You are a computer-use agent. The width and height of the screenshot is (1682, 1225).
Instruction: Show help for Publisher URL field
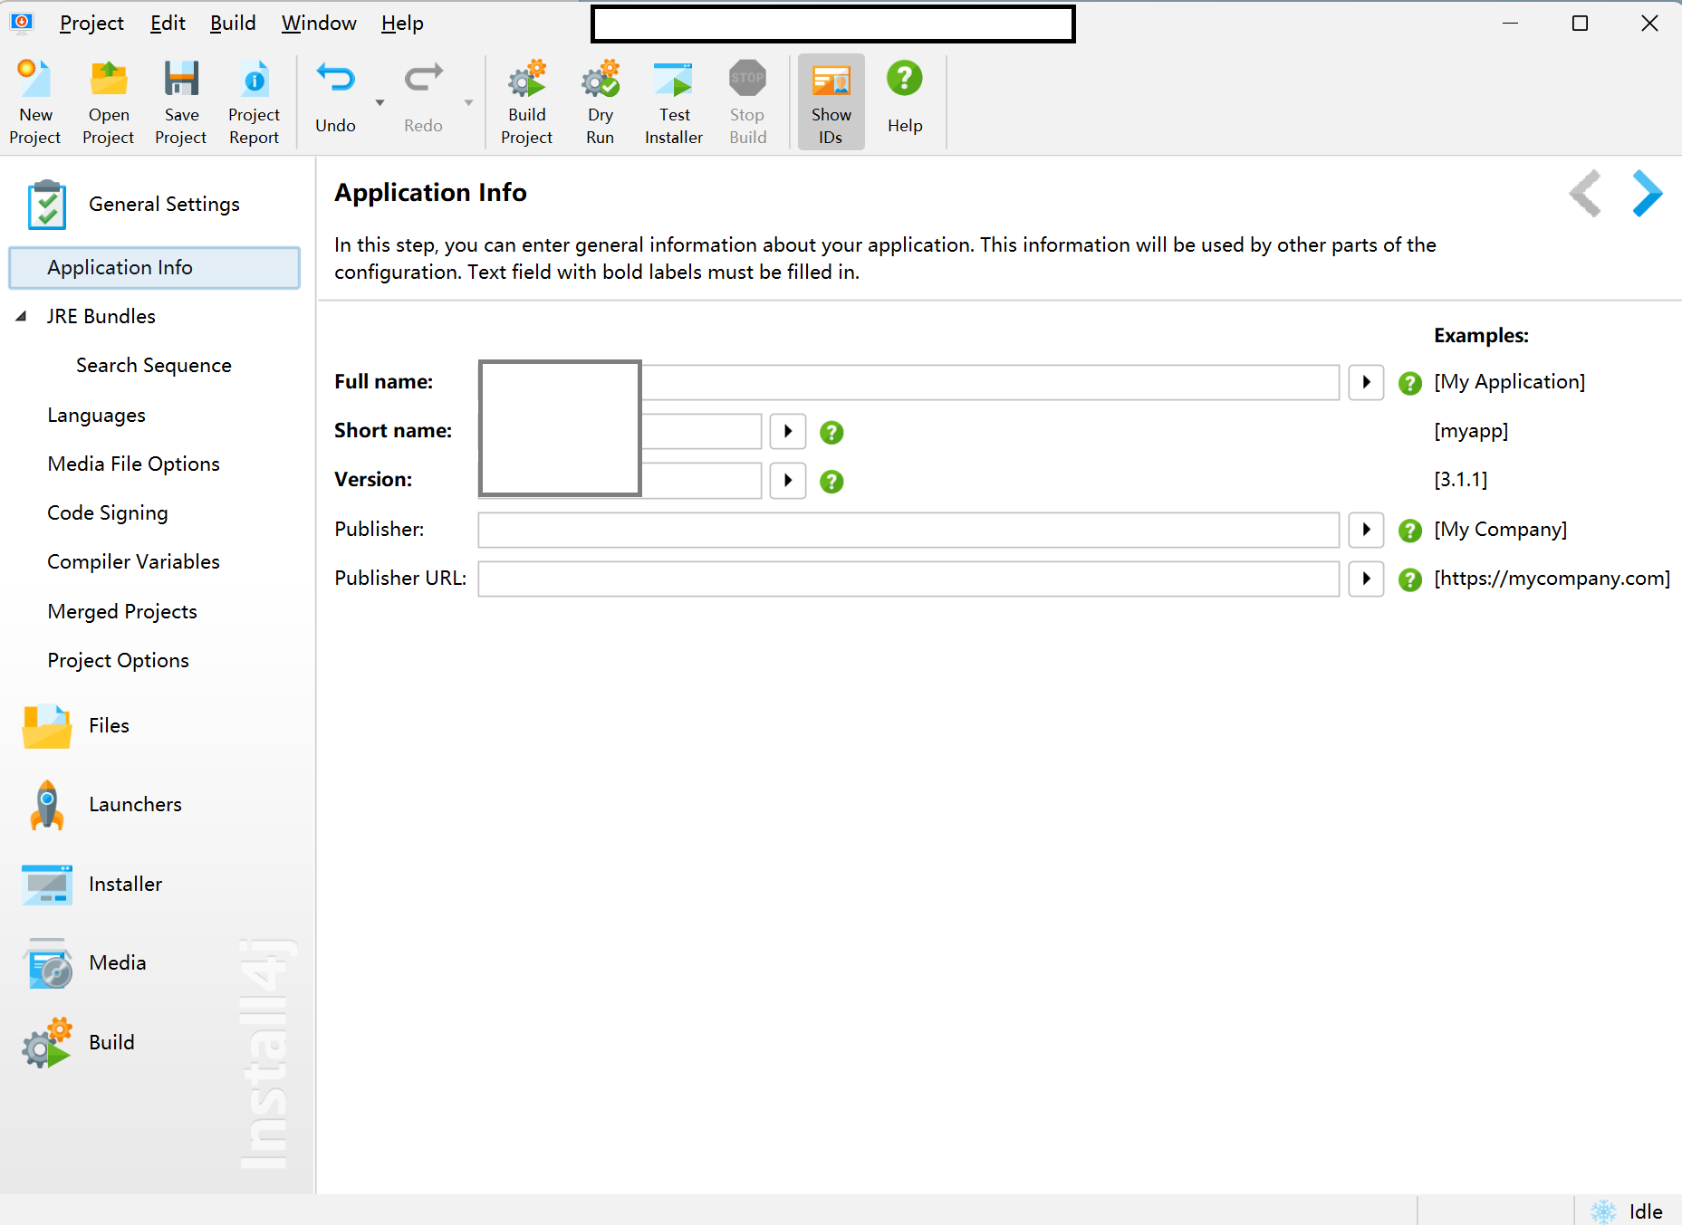coord(1410,580)
